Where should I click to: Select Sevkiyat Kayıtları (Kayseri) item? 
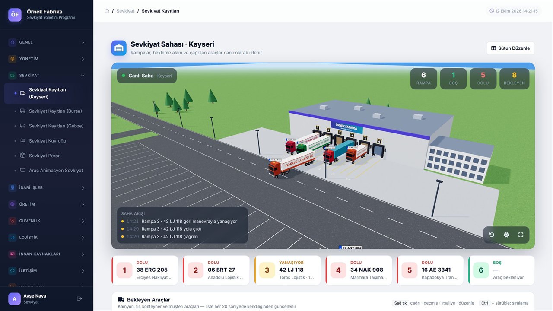(x=47, y=93)
